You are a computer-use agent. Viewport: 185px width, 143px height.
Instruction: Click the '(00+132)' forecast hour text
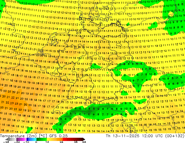(175, 136)
